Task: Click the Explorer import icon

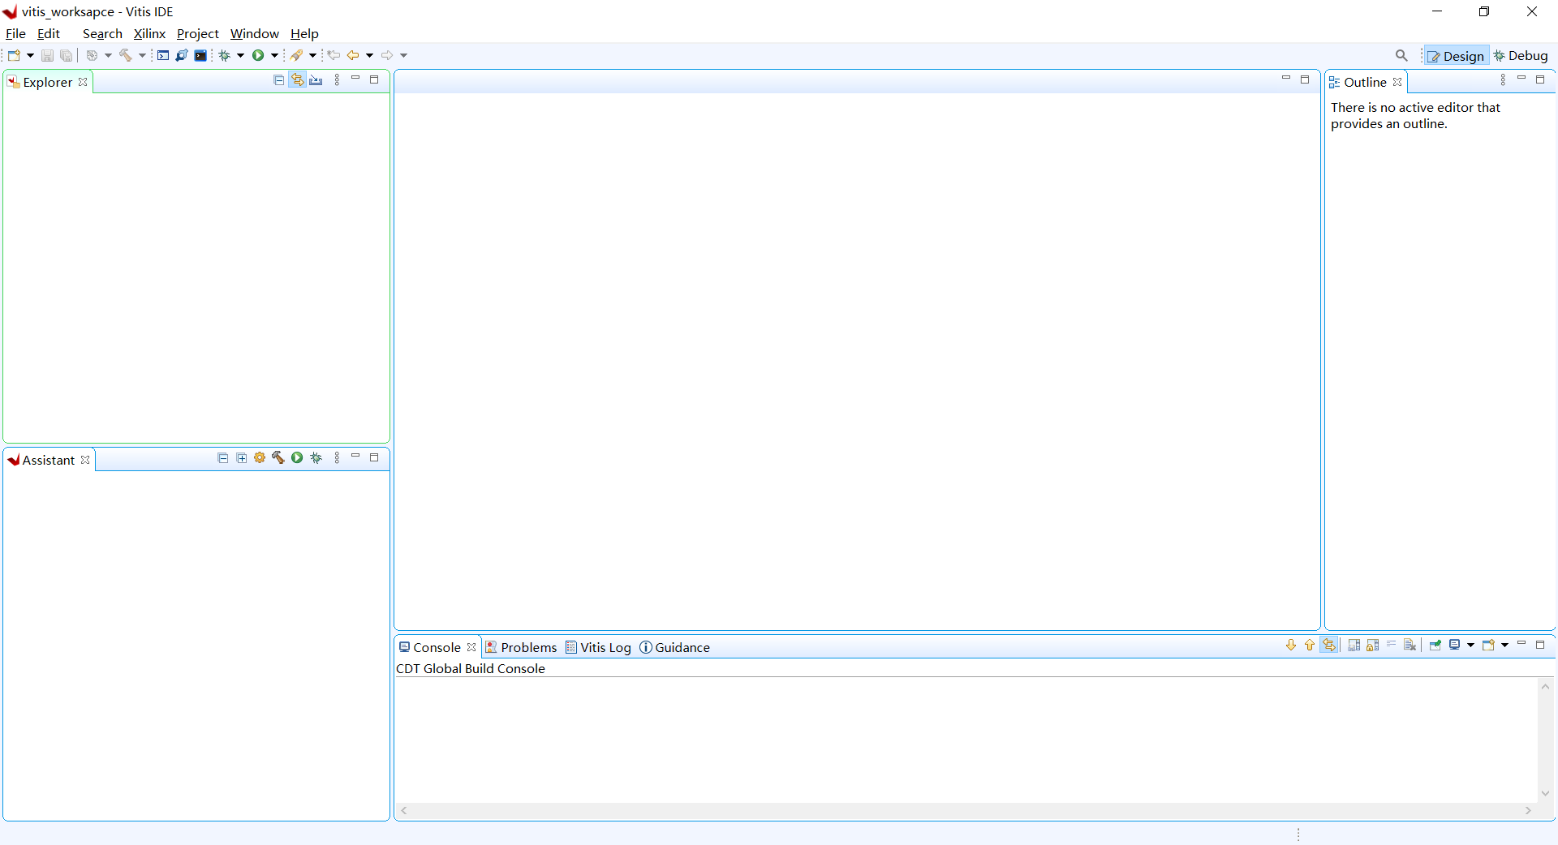Action: [316, 79]
